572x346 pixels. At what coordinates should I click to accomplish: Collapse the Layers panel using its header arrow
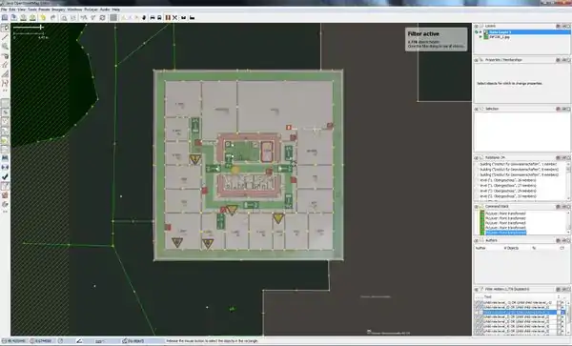(477, 27)
